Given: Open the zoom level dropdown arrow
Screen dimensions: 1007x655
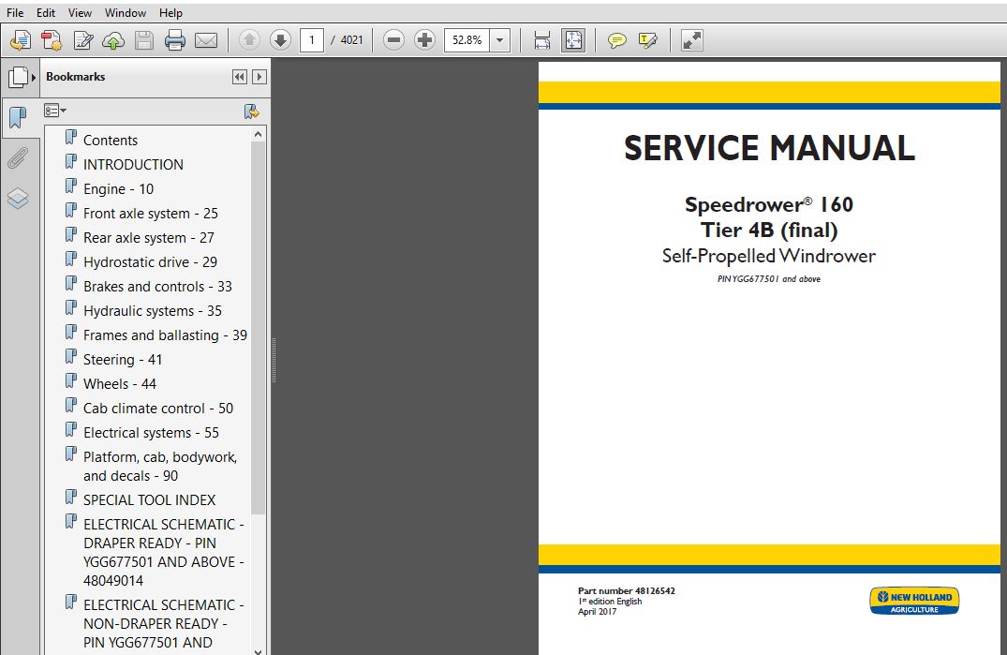Looking at the screenshot, I should (499, 39).
